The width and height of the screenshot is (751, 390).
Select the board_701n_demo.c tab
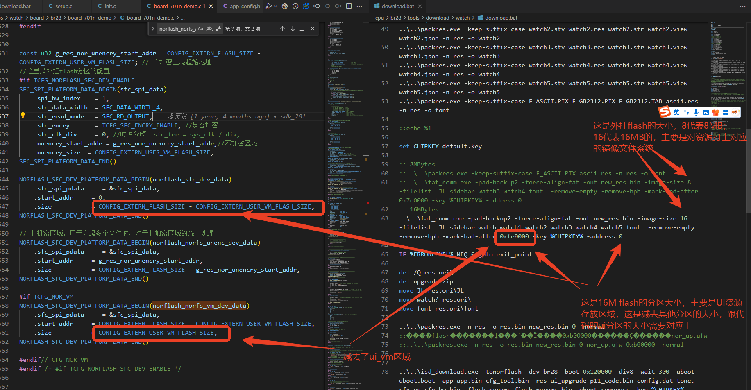(x=179, y=6)
